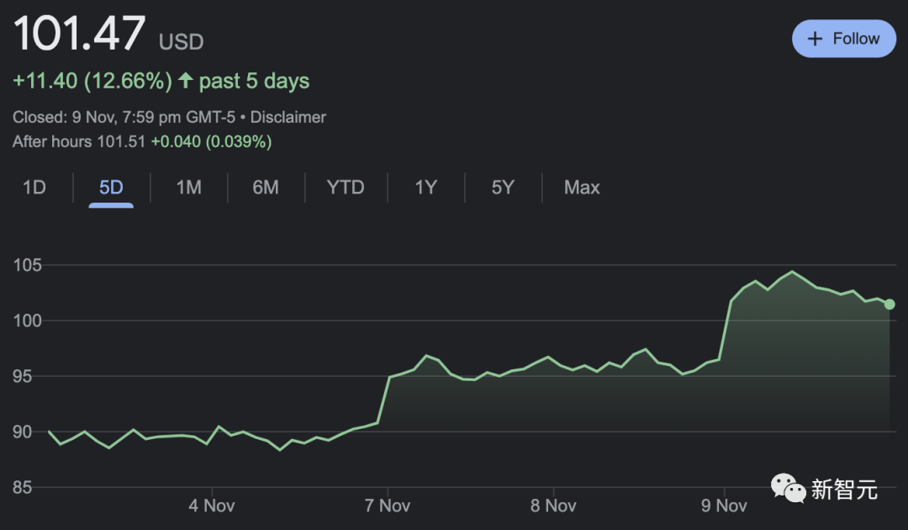The height and width of the screenshot is (530, 908).
Task: Switch chart to the 6M range
Action: tap(266, 188)
